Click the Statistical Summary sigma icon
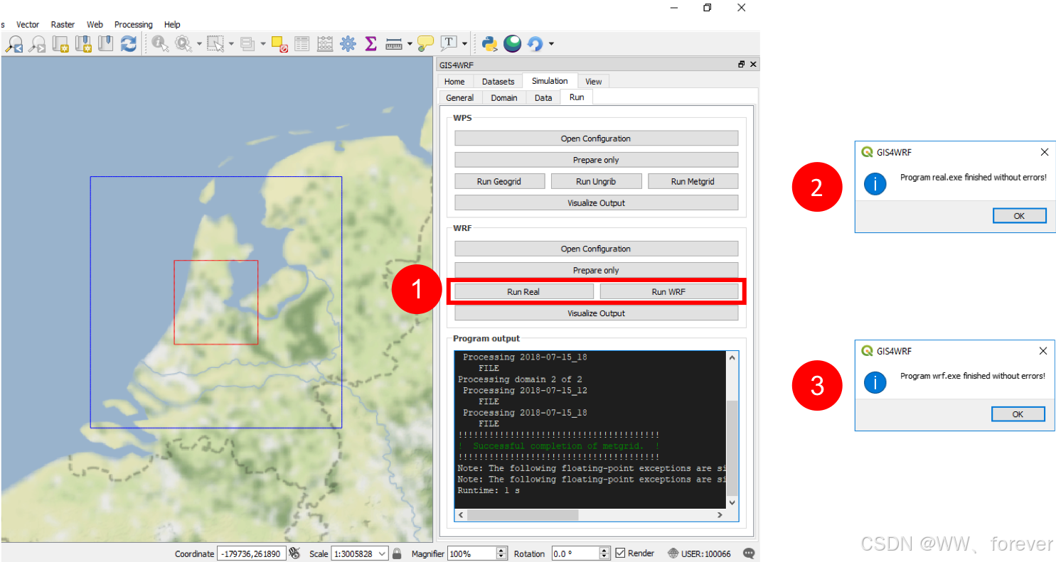Screen dimensions: 1056x562 (x=370, y=44)
